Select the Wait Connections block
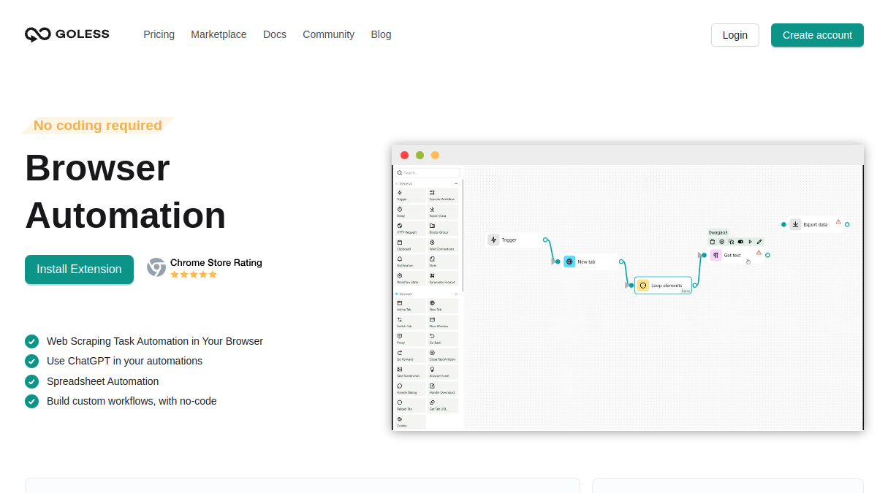The width and height of the screenshot is (877, 493). point(443,245)
